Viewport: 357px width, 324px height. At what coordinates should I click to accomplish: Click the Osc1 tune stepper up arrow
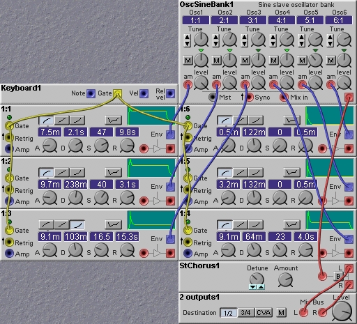click(x=188, y=37)
